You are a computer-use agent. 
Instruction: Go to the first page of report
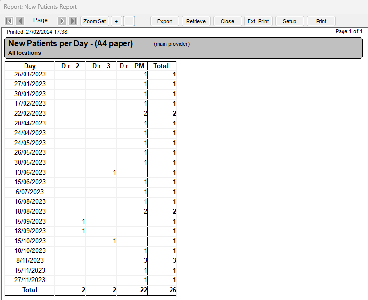(9, 21)
